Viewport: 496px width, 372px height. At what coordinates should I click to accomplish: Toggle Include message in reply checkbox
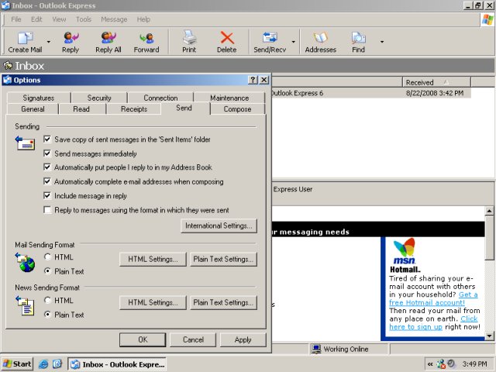click(47, 195)
